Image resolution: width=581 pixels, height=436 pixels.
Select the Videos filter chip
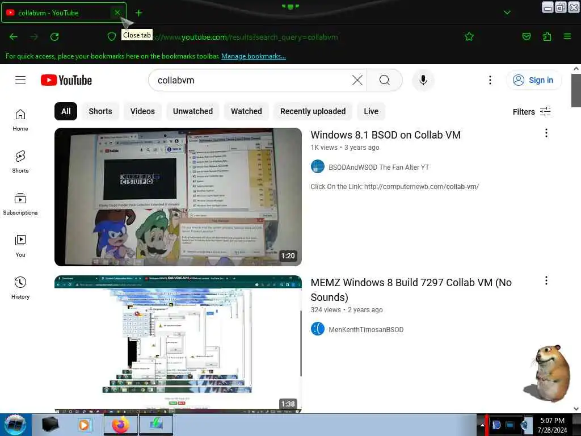(x=142, y=111)
